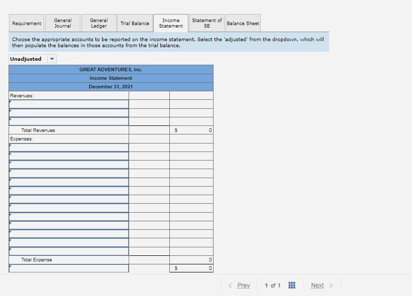Click the triangle marker on the second revenue row
The height and width of the screenshot is (296, 412).
pyautogui.click(x=10, y=111)
